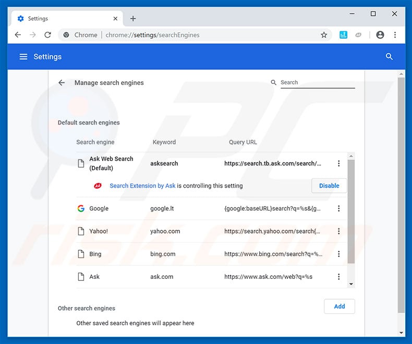The height and width of the screenshot is (344, 412).
Task: Click the Ask extension logo icon
Action: click(98, 186)
